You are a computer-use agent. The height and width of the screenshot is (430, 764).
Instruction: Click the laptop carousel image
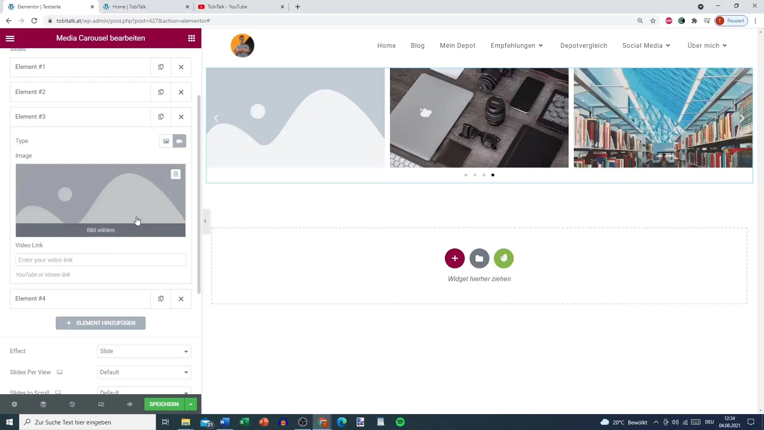[479, 117]
